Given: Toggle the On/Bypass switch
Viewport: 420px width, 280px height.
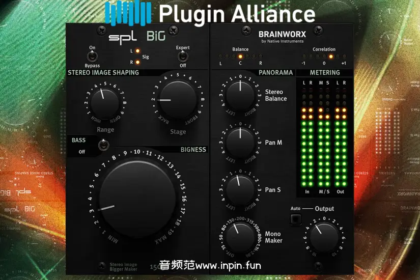Looking at the screenshot, I should tap(92, 57).
